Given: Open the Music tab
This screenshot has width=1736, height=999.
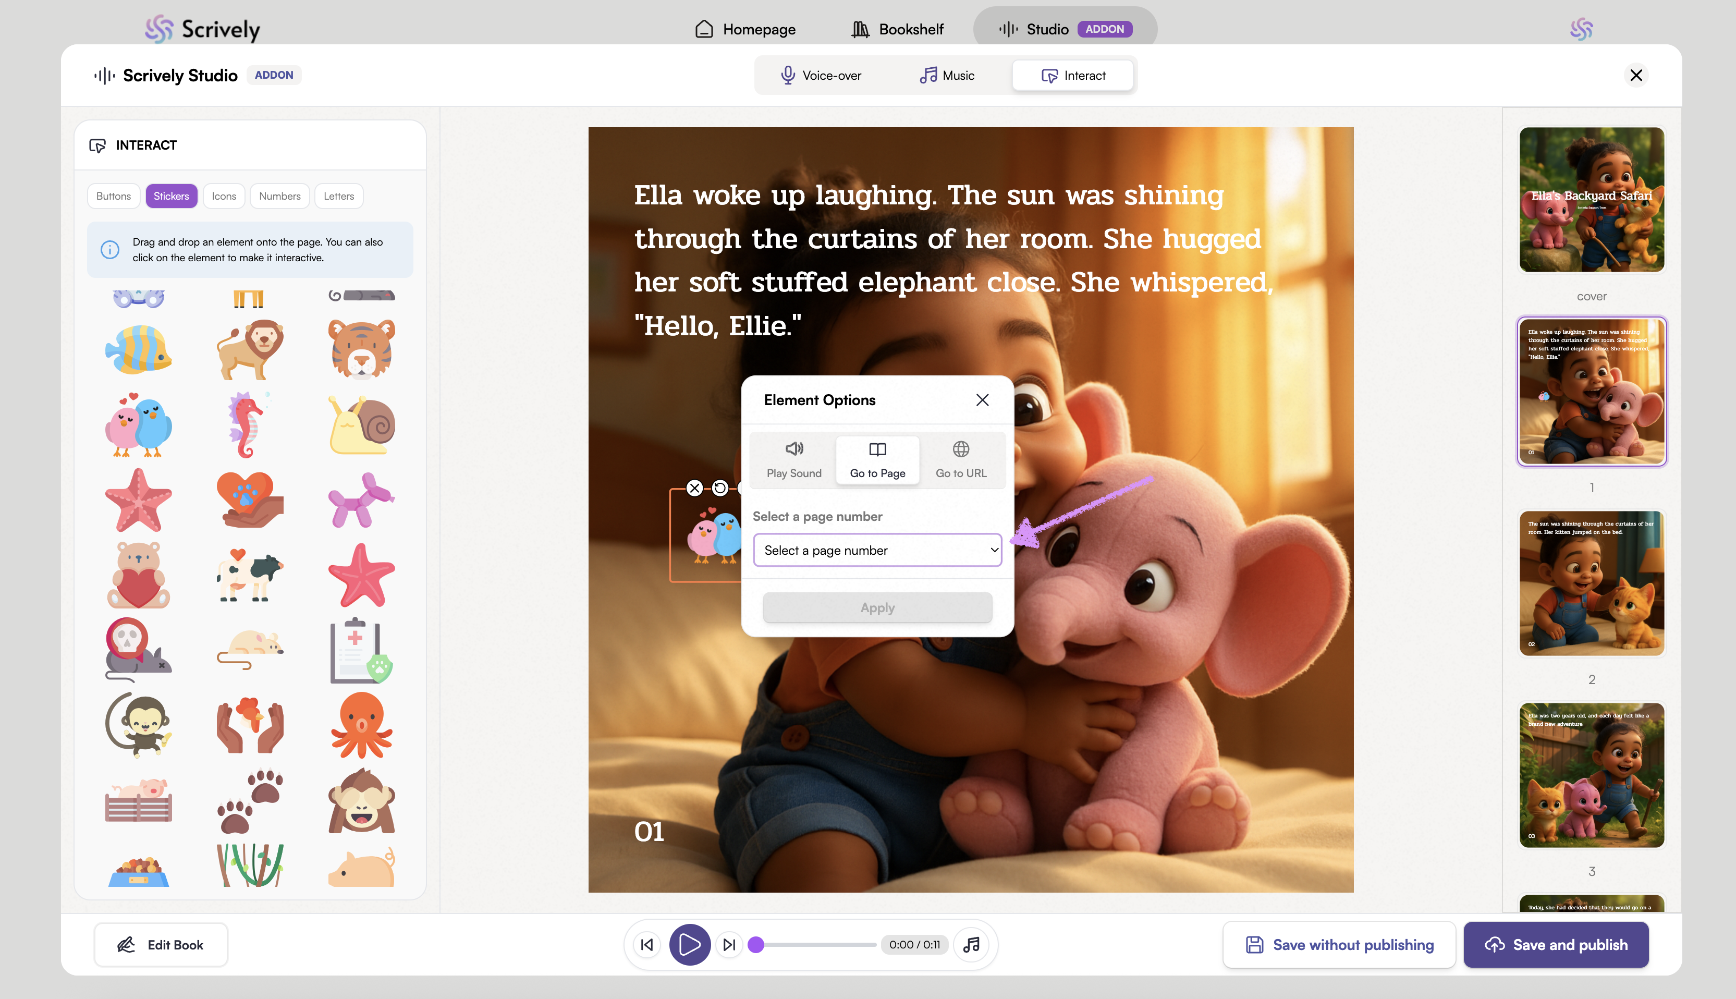Looking at the screenshot, I should pyautogui.click(x=947, y=76).
